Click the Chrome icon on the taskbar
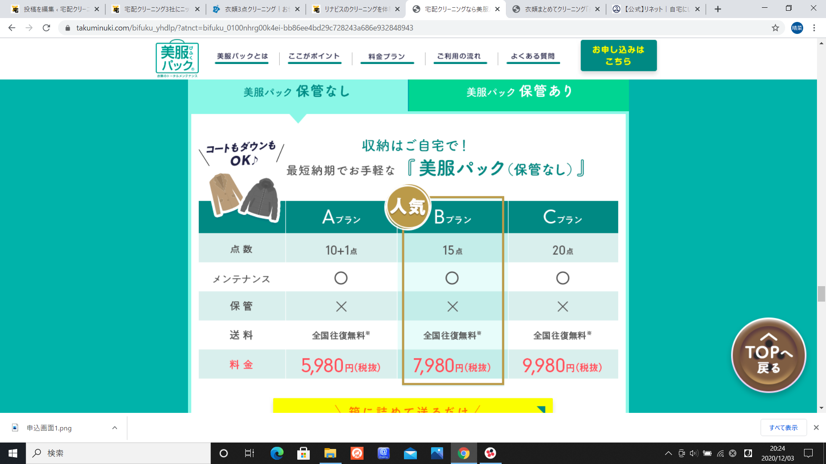 (x=463, y=453)
